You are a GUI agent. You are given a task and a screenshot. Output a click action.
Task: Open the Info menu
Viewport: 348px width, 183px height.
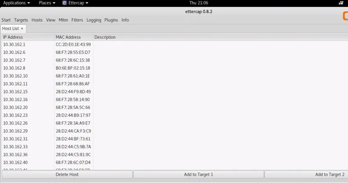125,20
